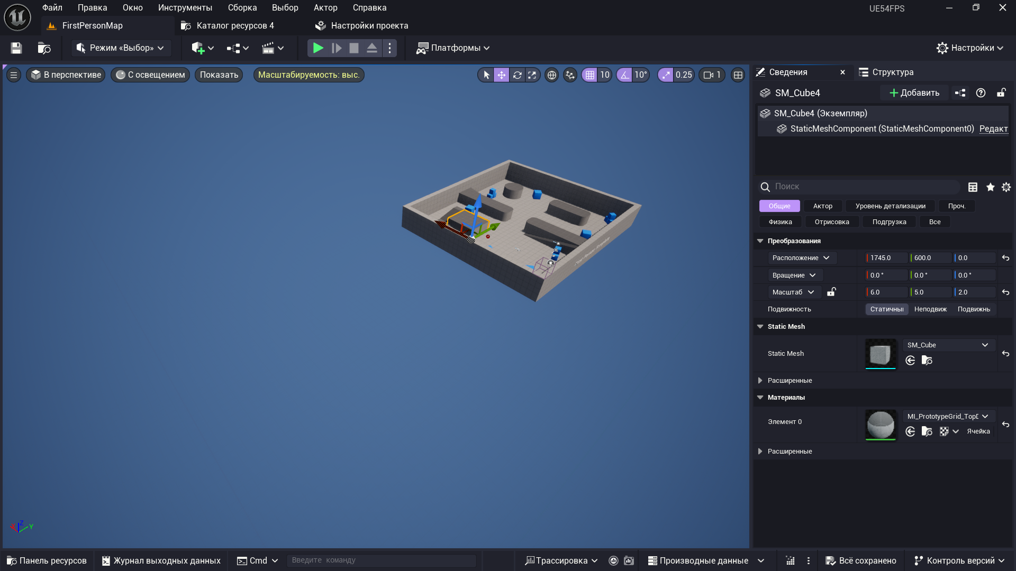Toggle grid snapping in viewport toolbar
The height and width of the screenshot is (571, 1016).
tap(589, 75)
